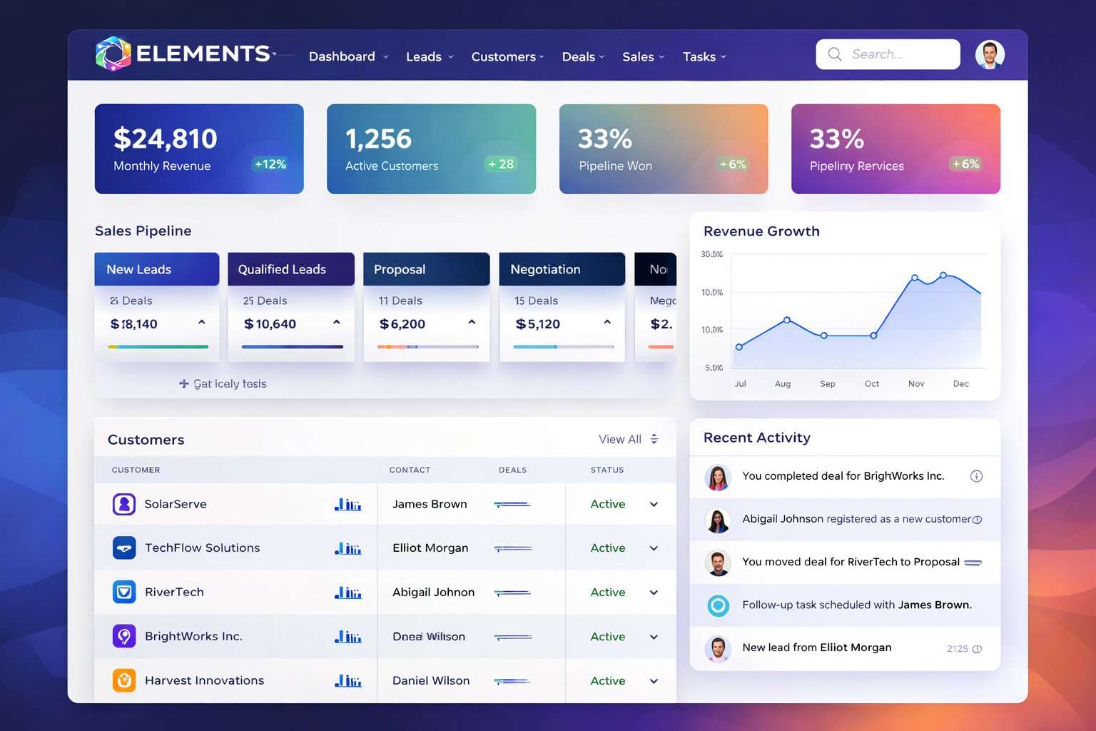Click the Elements logo icon
Image resolution: width=1096 pixels, height=731 pixels.
pyautogui.click(x=113, y=54)
